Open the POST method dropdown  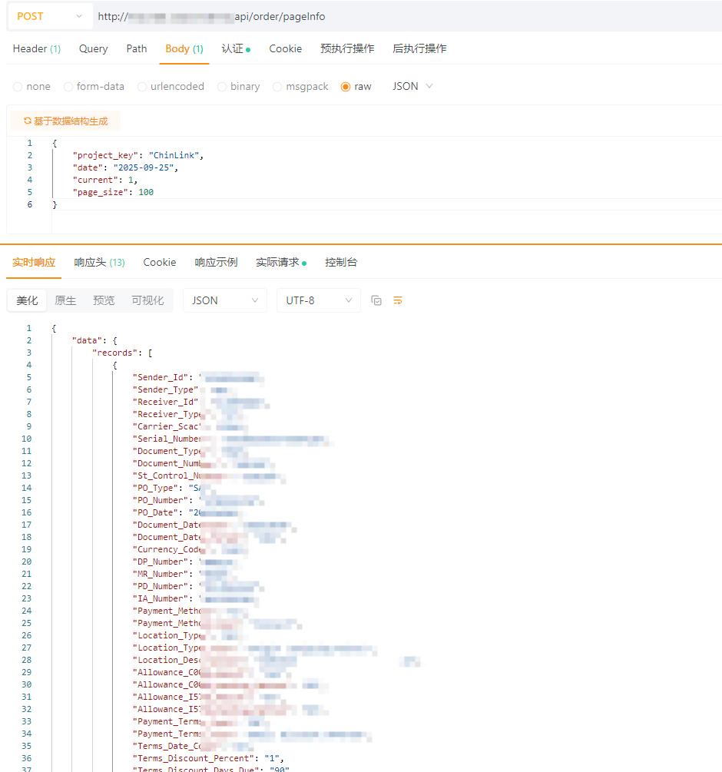click(49, 16)
